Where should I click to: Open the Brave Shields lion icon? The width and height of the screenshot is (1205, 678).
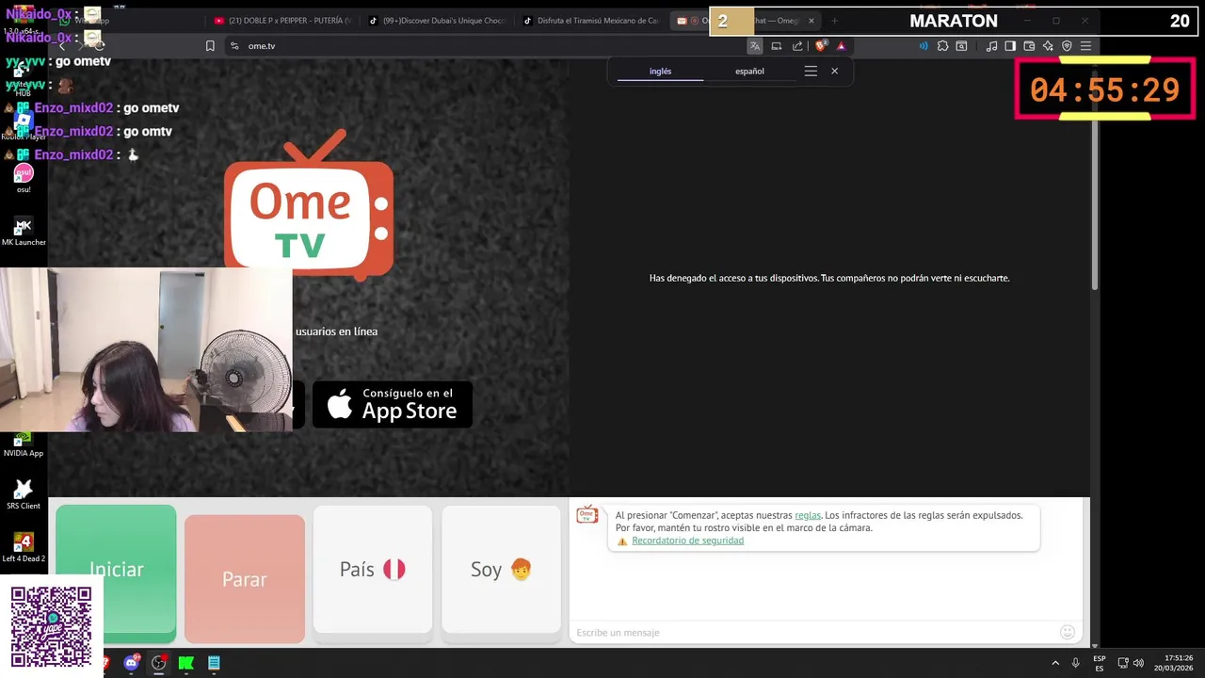pyautogui.click(x=821, y=46)
